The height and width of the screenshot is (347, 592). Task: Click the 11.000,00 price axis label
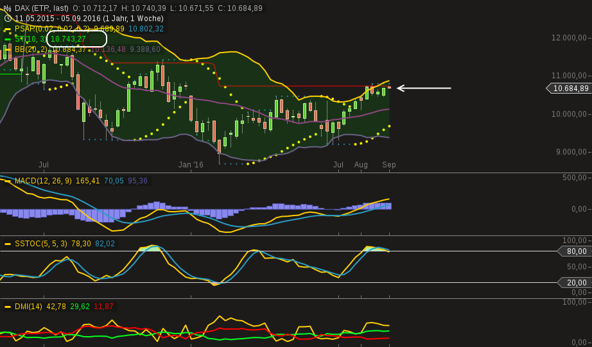coord(569,76)
